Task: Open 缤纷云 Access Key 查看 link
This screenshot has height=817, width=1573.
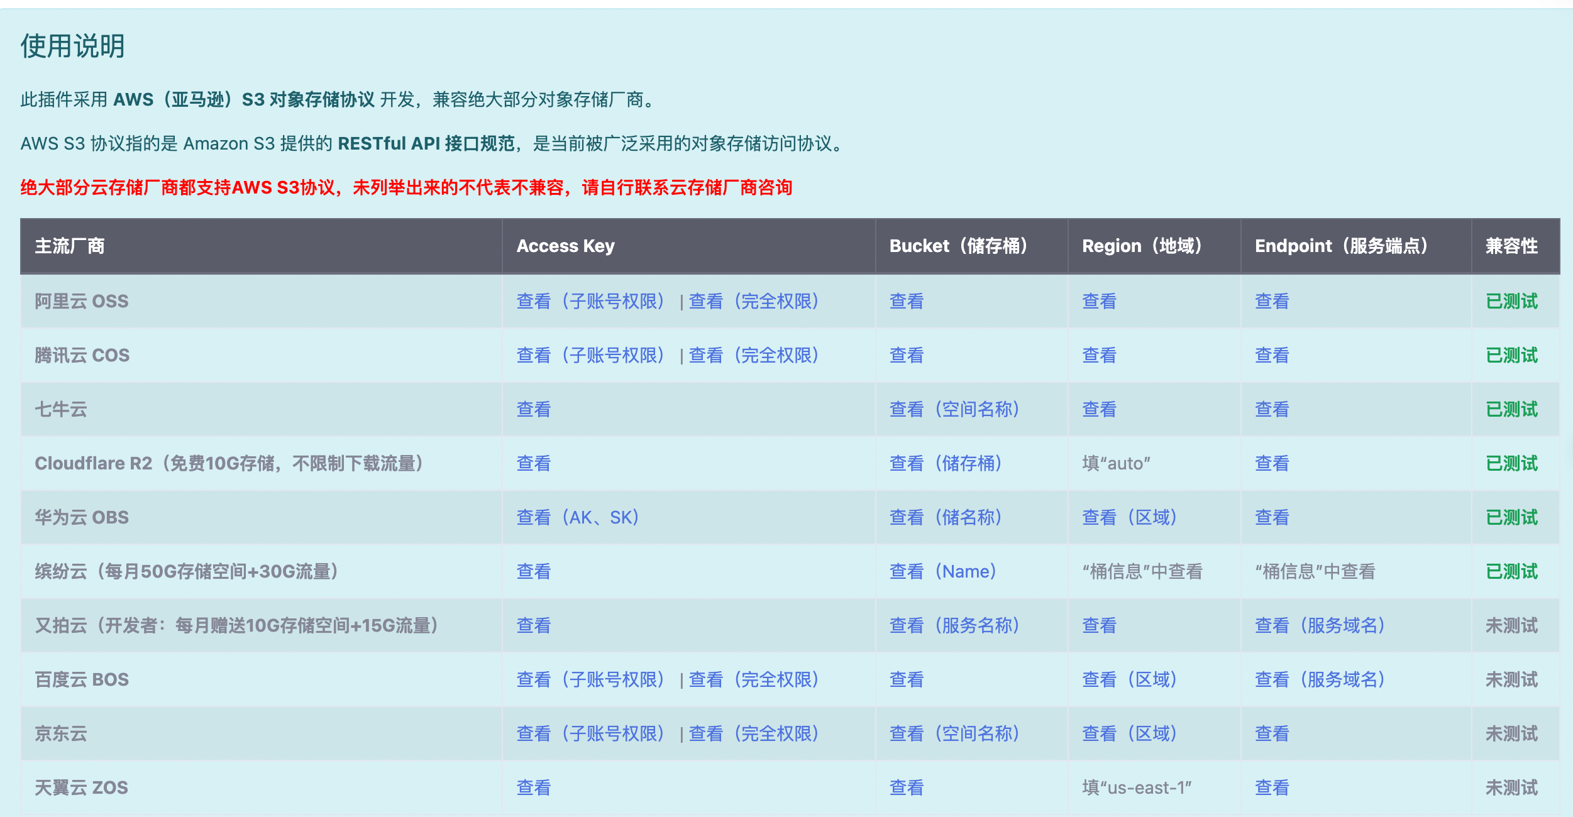Action: [x=534, y=572]
